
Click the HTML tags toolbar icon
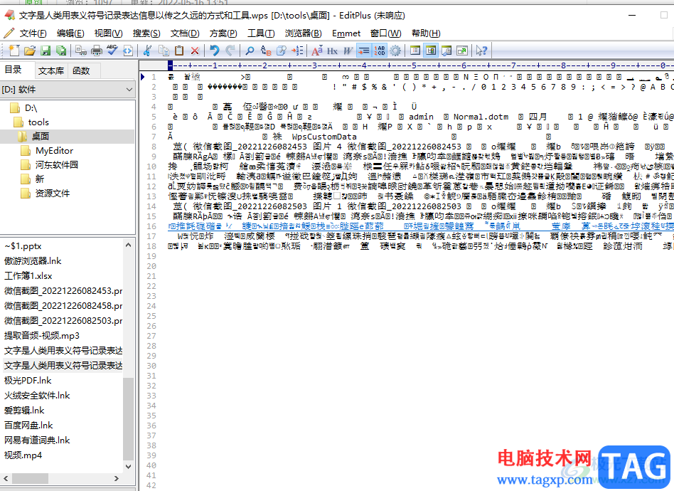coord(128,51)
